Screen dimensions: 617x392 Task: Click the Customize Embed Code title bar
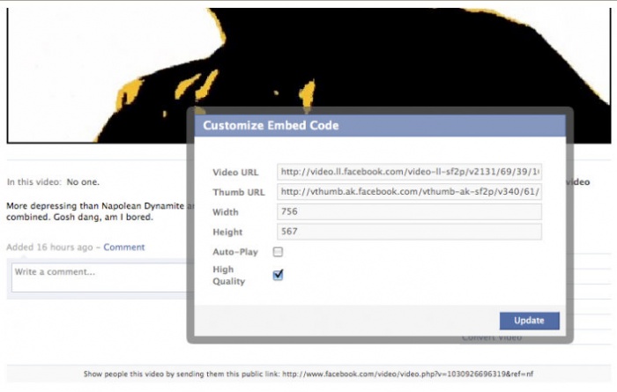(380, 125)
